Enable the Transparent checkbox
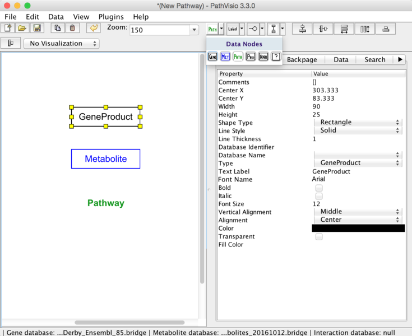 319,237
